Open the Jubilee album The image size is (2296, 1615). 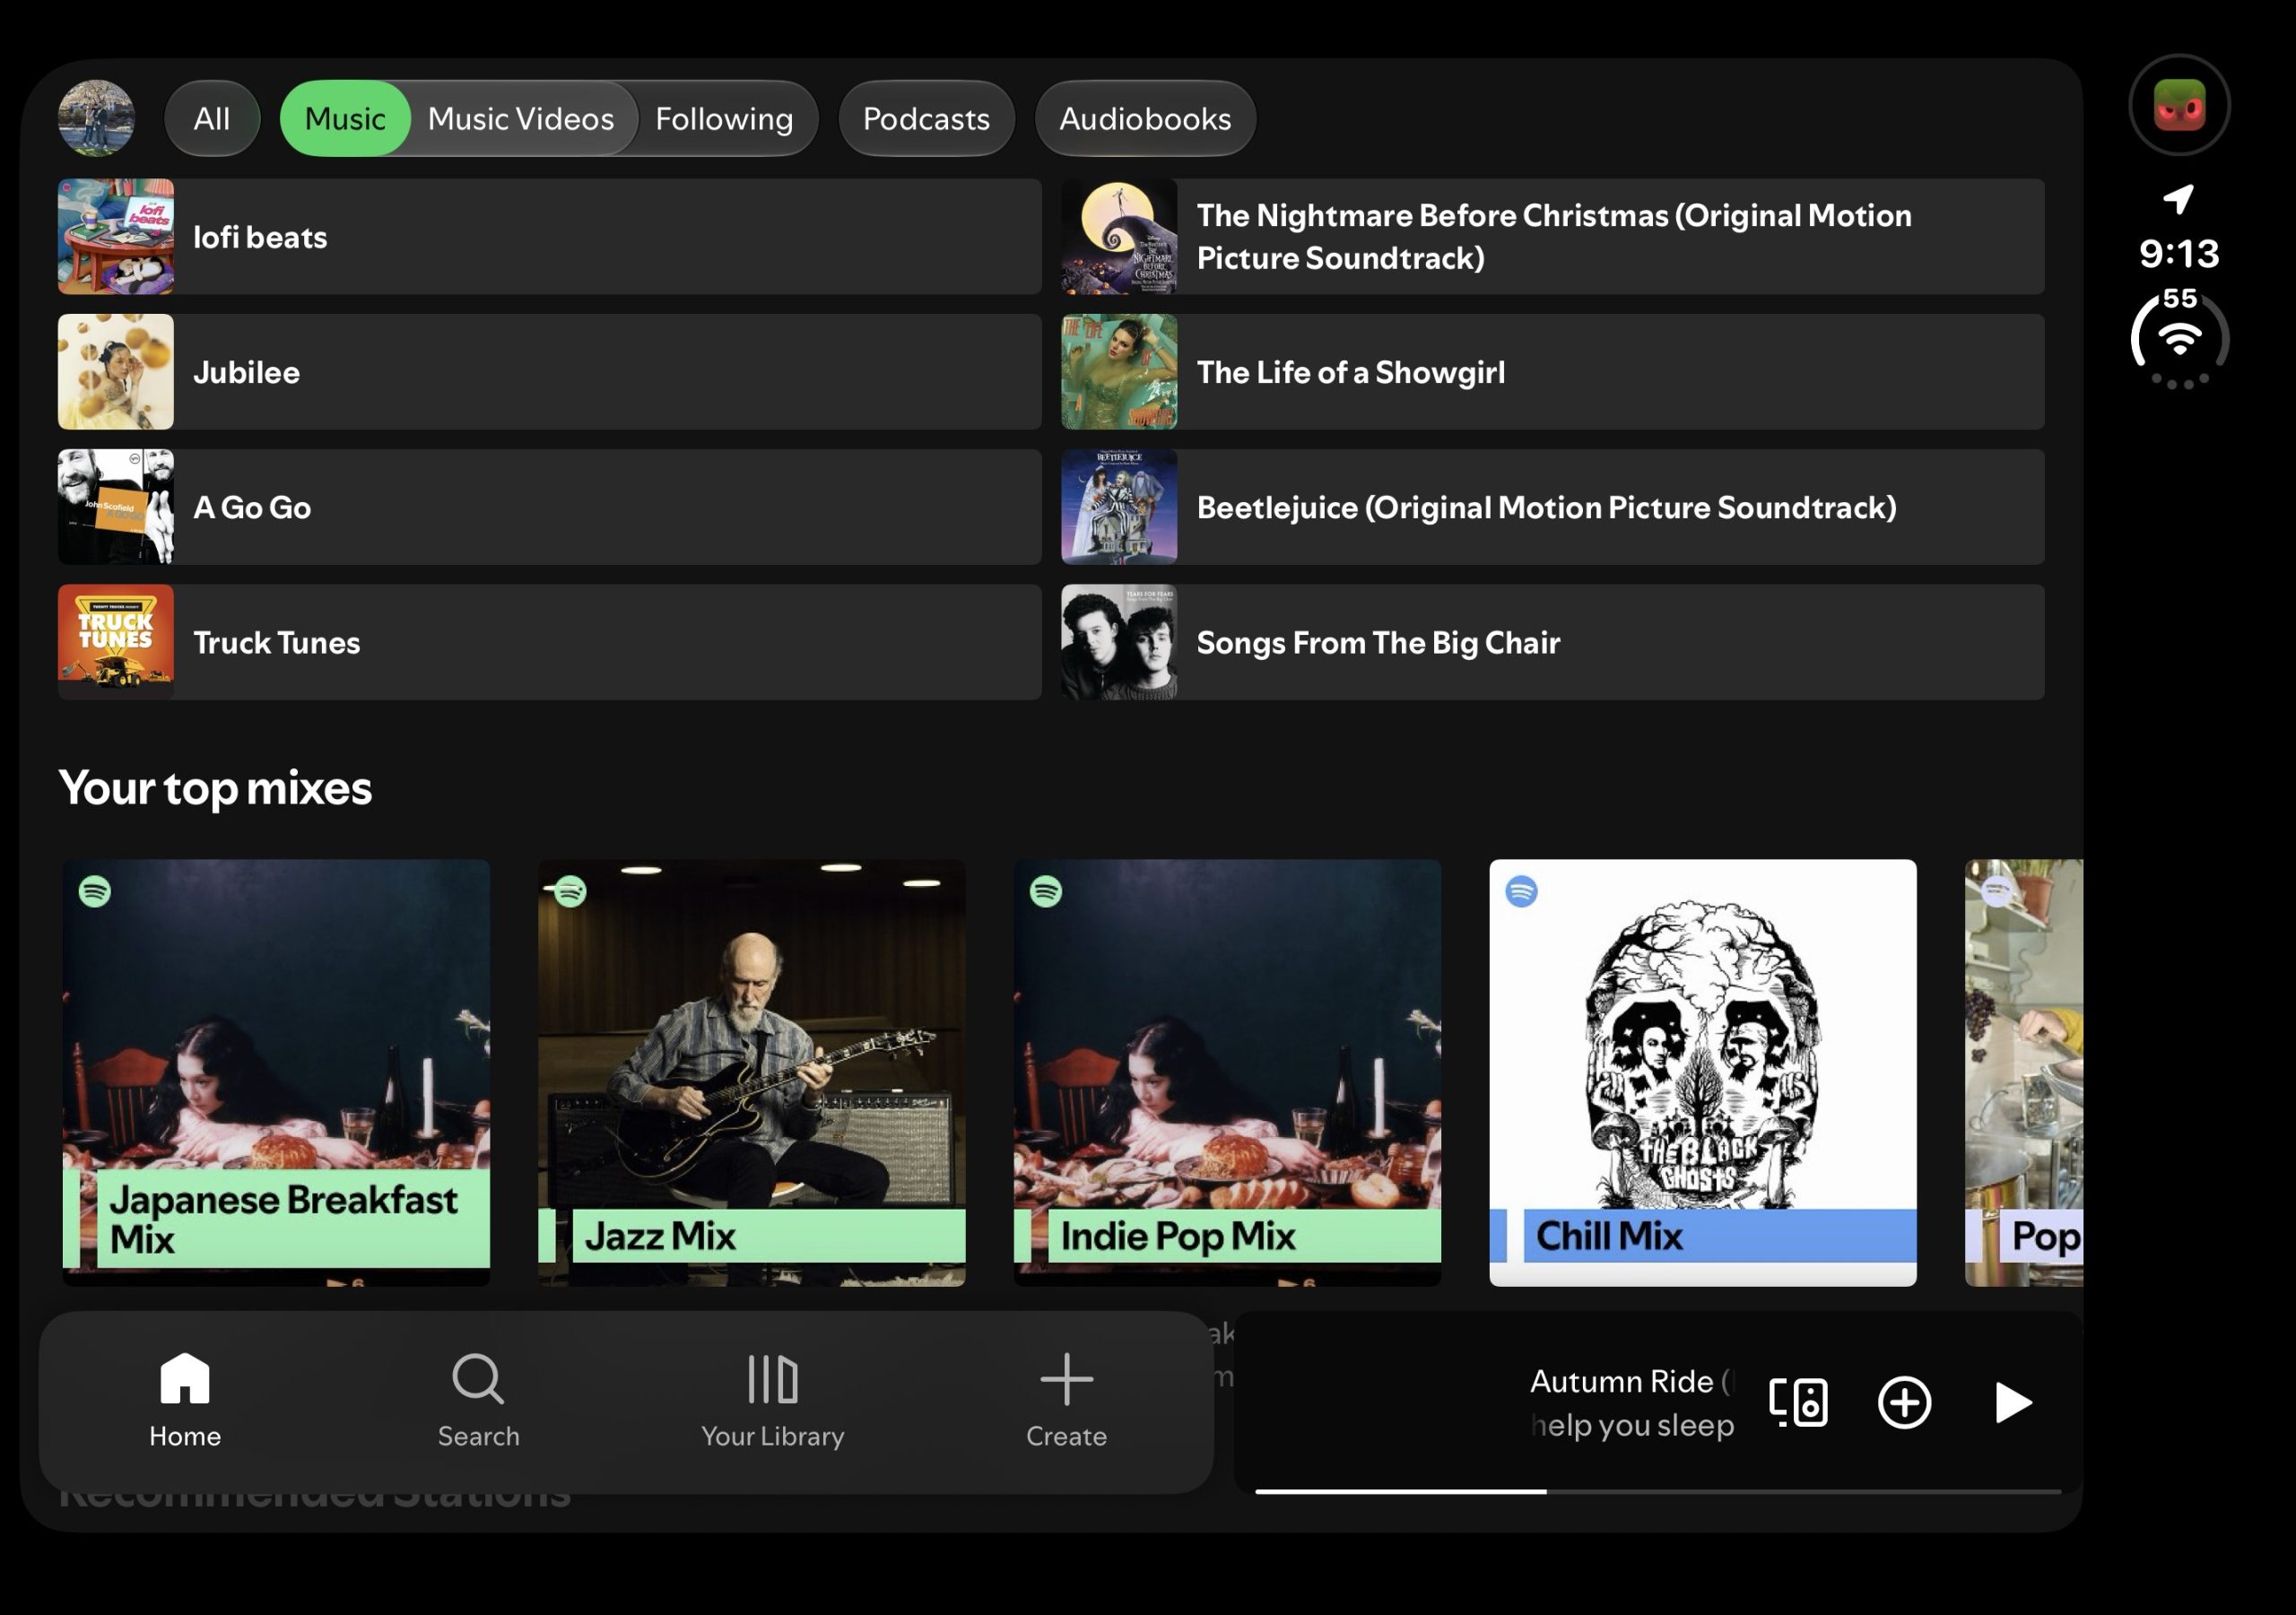point(549,371)
